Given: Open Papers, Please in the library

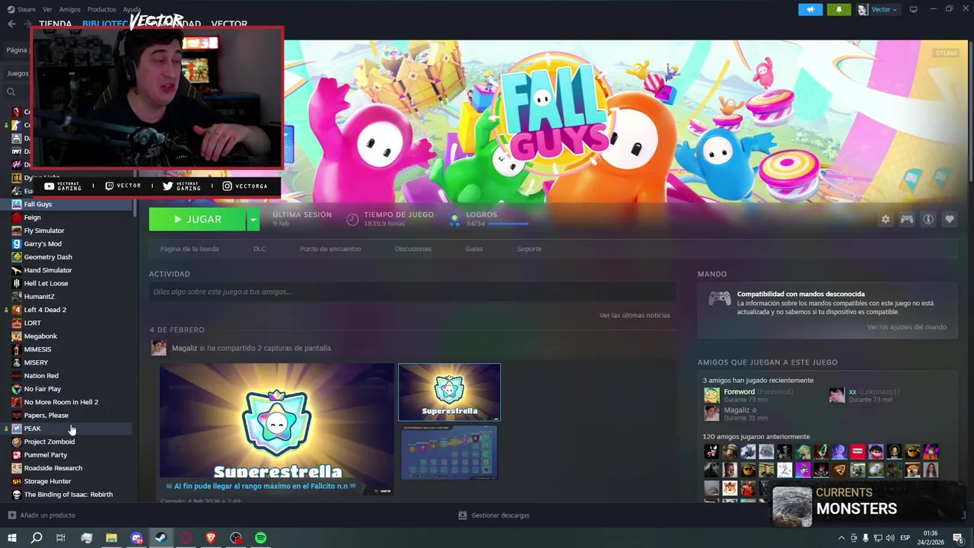Looking at the screenshot, I should pos(46,415).
